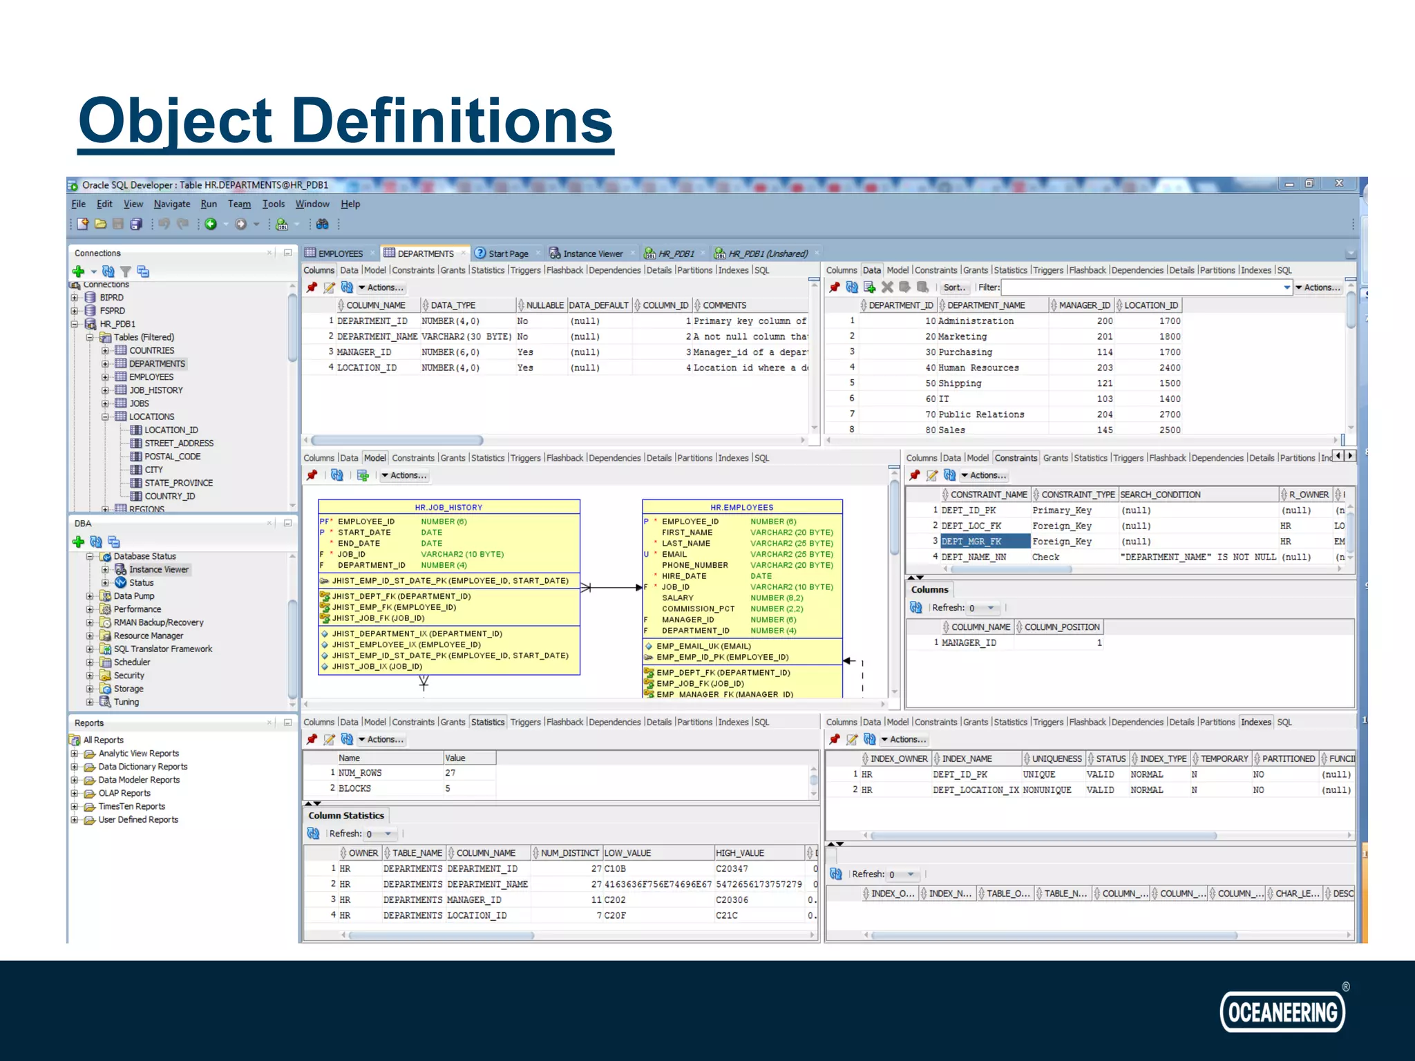Open Refresh interval dropdown under Column Statistics

(x=388, y=834)
